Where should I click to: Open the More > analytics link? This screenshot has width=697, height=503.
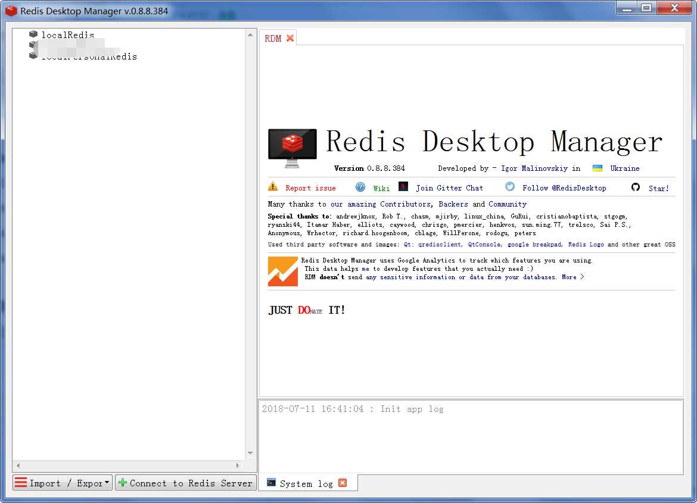572,277
